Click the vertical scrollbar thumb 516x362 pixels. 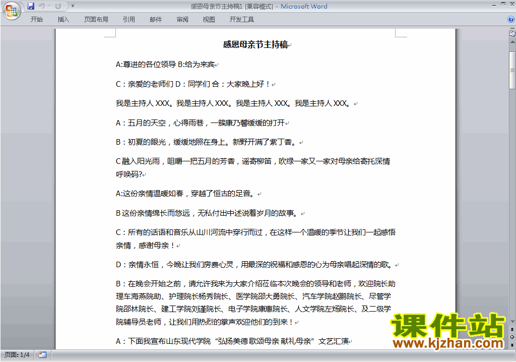click(x=512, y=70)
